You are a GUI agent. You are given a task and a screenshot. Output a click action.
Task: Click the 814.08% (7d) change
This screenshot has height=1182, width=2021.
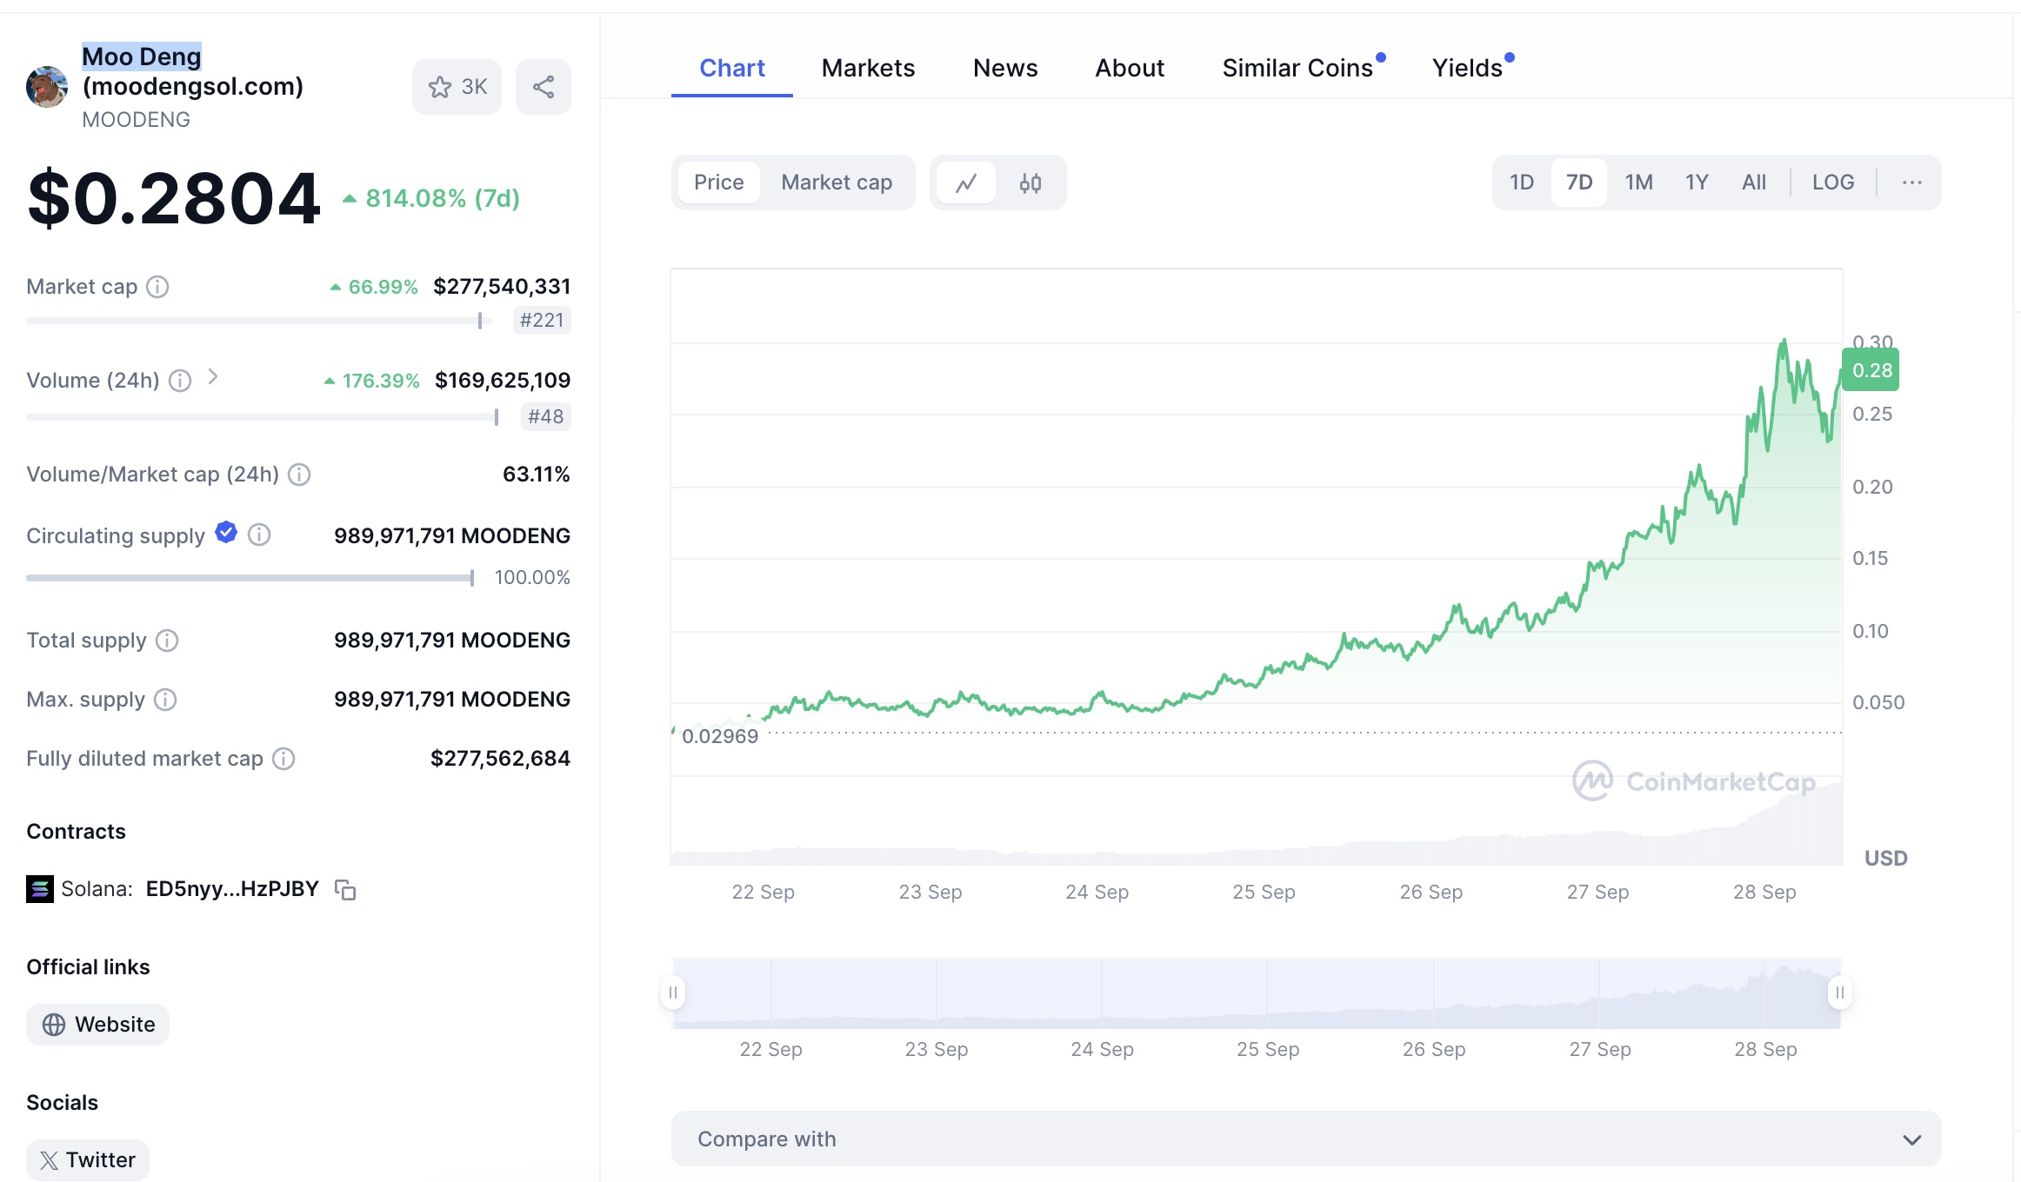click(x=432, y=199)
